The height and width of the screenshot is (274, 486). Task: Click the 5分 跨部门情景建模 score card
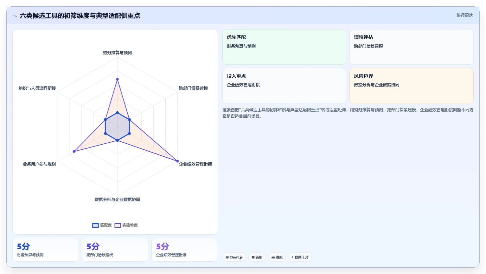[x=115, y=250]
